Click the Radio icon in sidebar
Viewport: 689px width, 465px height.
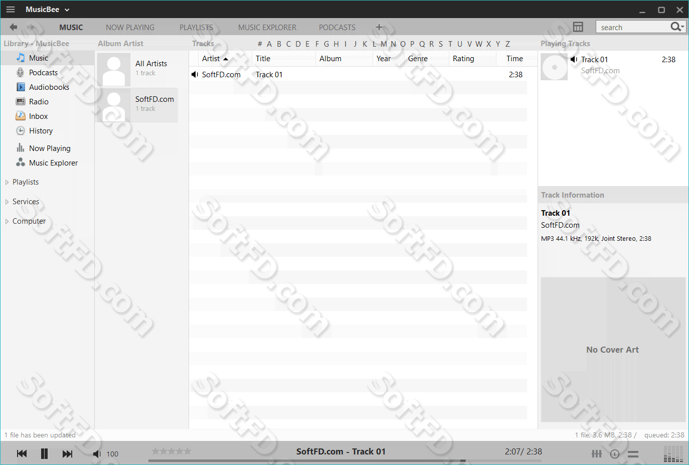coord(21,101)
